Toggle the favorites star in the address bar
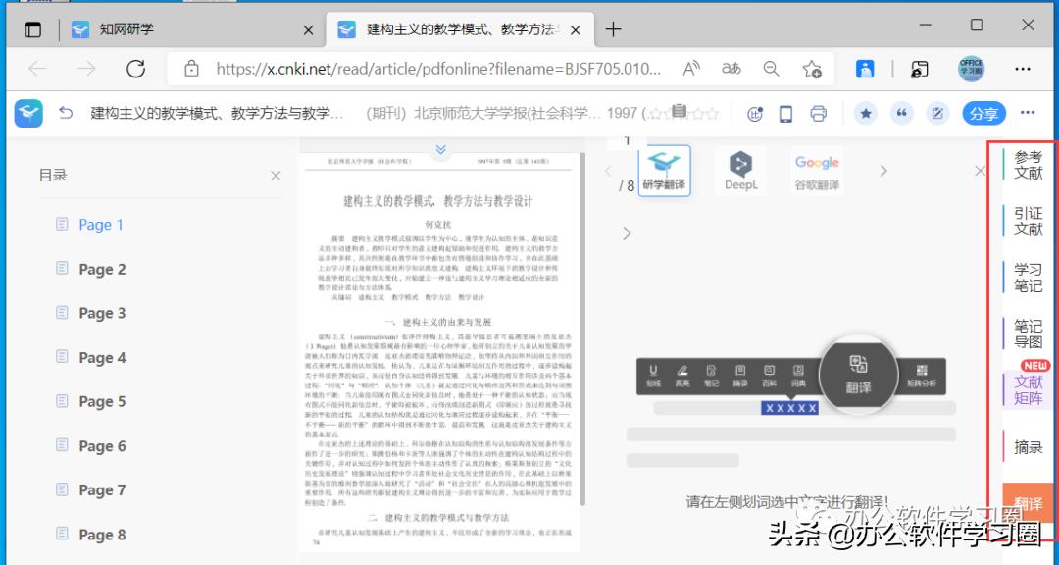This screenshot has width=1059, height=565. (x=812, y=69)
